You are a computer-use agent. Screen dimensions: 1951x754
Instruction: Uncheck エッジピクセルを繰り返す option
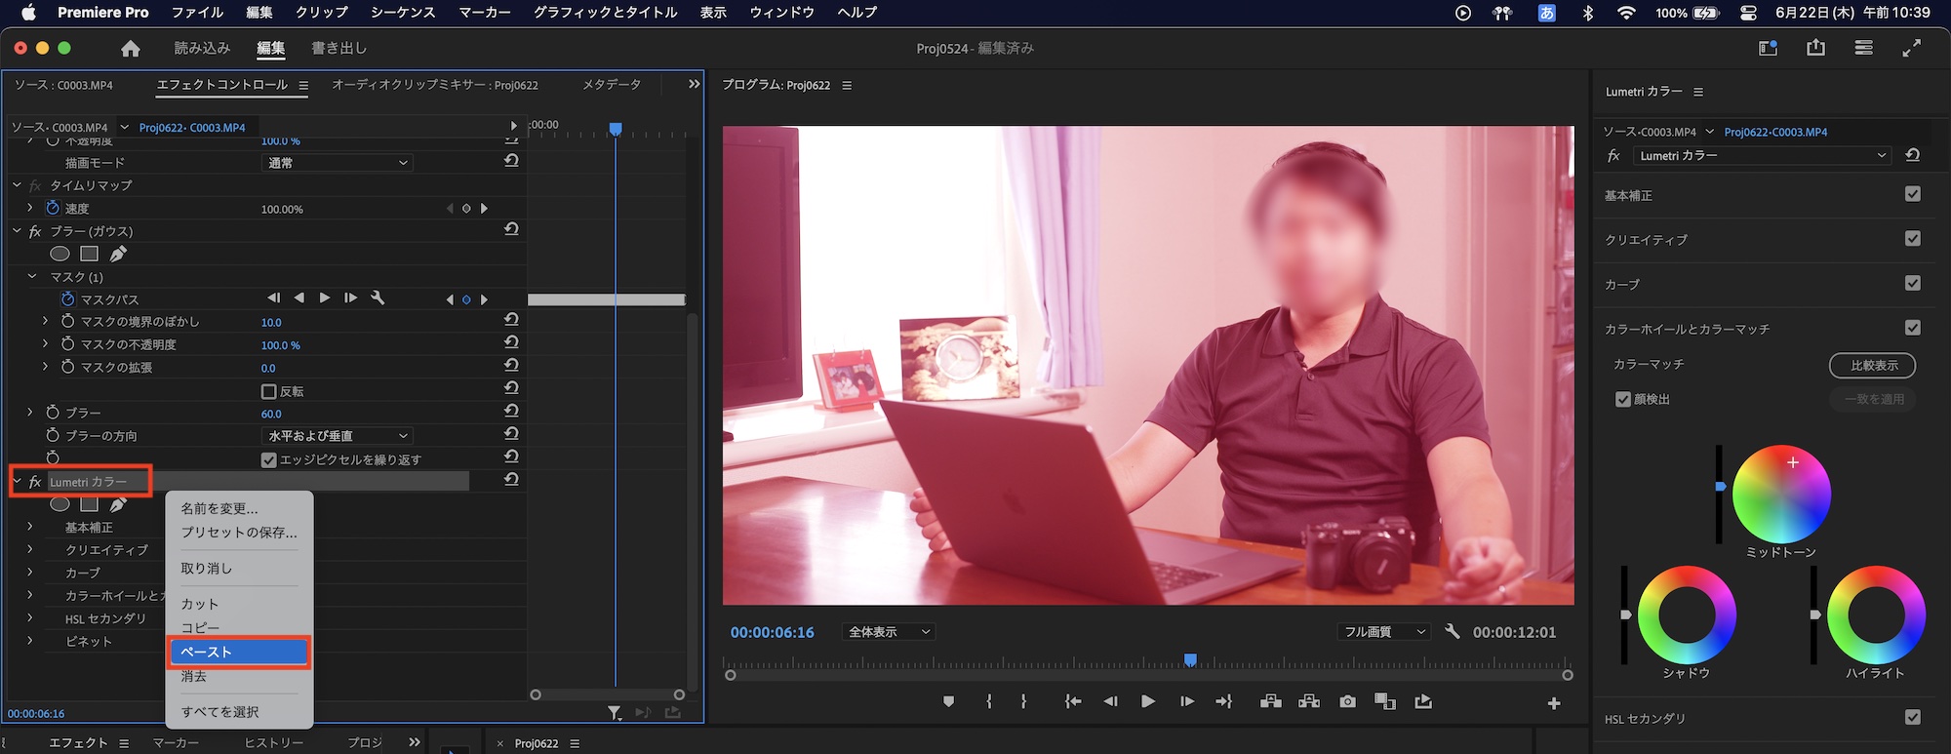point(269,459)
